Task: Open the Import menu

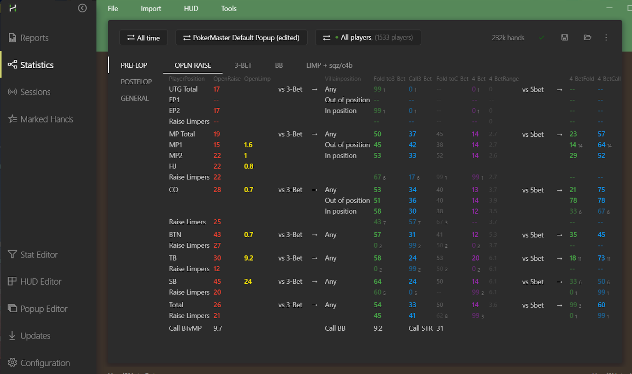Action: (x=151, y=8)
